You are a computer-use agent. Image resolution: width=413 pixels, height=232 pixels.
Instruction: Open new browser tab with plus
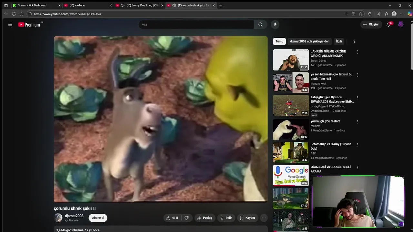pyautogui.click(x=221, y=5)
